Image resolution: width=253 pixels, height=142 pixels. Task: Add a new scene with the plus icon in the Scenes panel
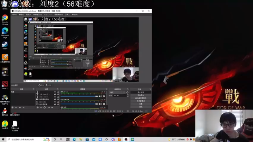(12, 107)
